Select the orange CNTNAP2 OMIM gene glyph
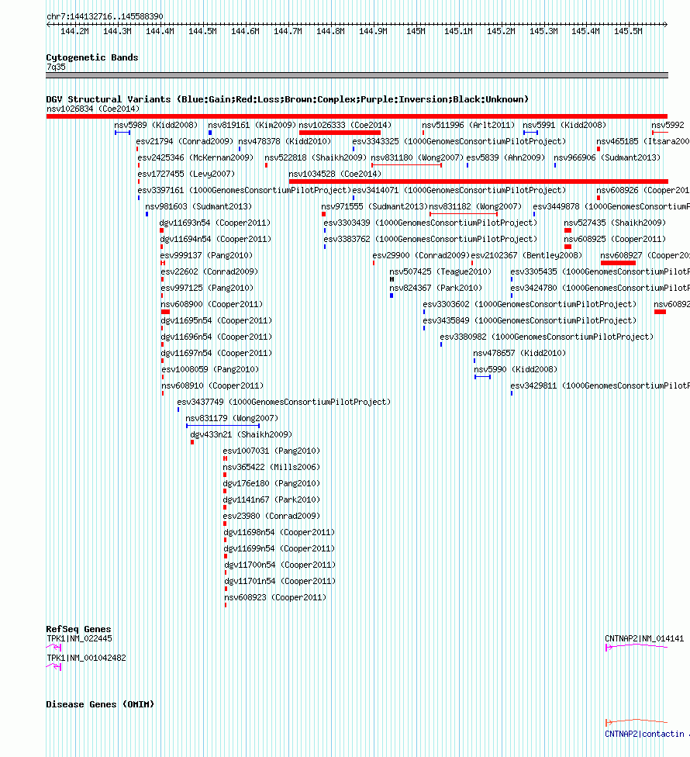690x757 pixels. click(x=637, y=722)
